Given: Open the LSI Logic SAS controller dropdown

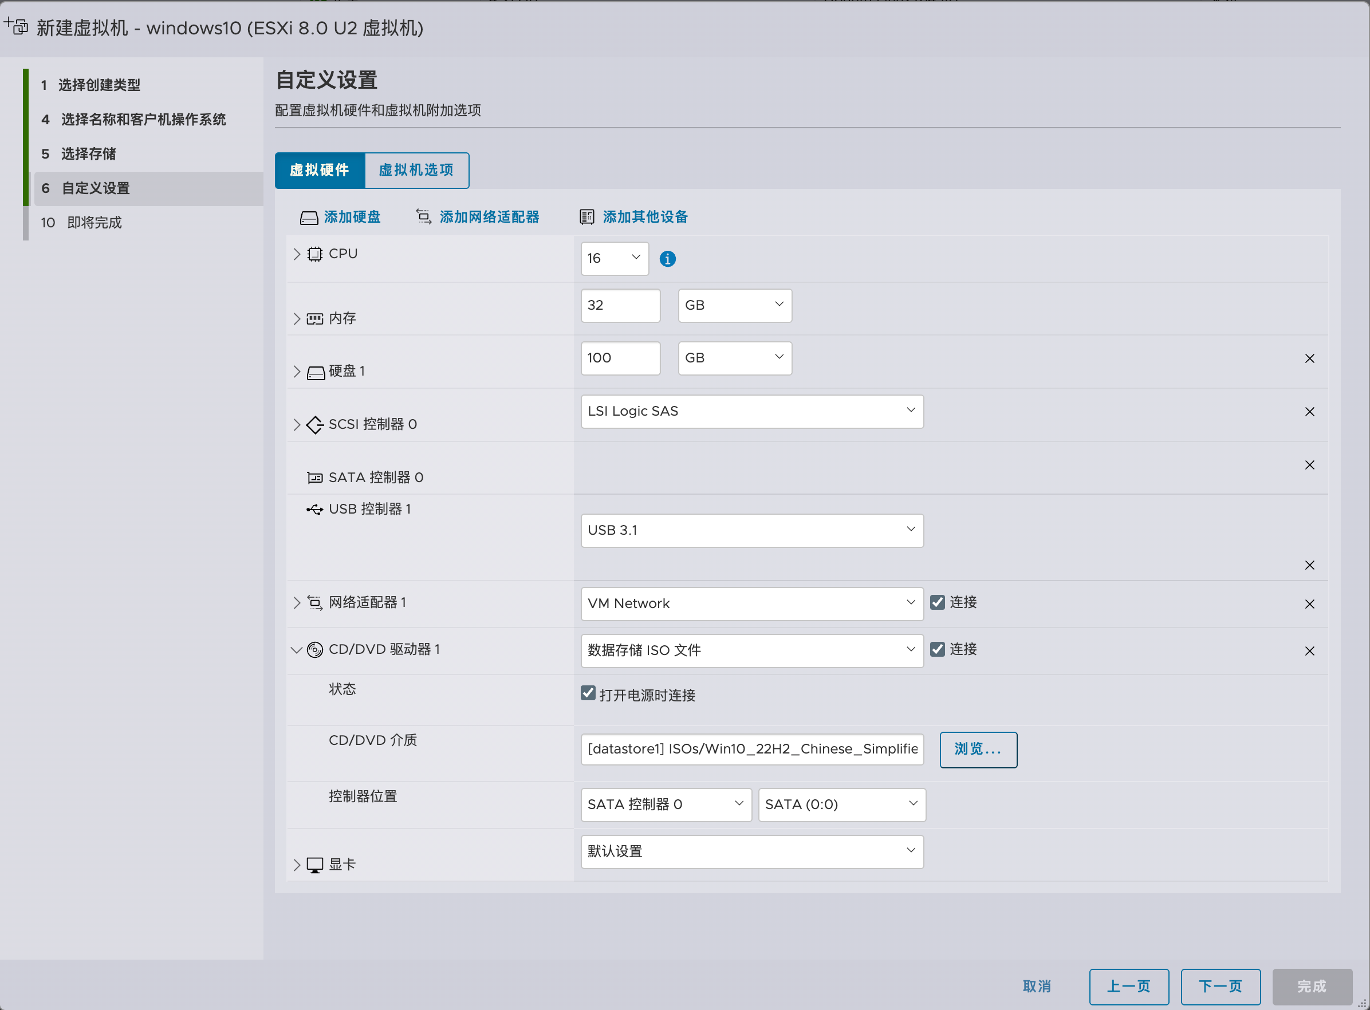Looking at the screenshot, I should pos(751,412).
